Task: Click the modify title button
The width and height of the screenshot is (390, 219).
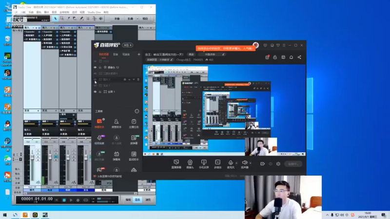Action: [191, 55]
